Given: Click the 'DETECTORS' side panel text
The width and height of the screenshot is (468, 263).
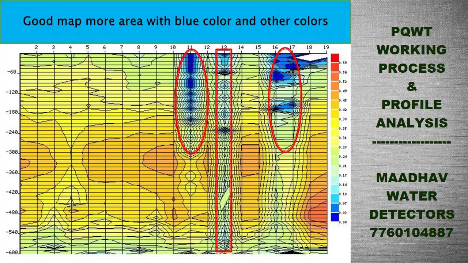Looking at the screenshot, I should [411, 214].
